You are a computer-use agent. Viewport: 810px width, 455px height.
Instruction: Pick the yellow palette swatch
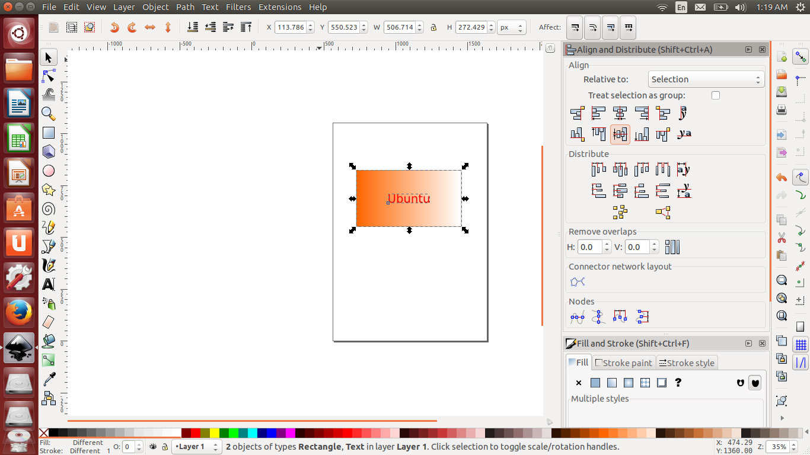point(215,433)
